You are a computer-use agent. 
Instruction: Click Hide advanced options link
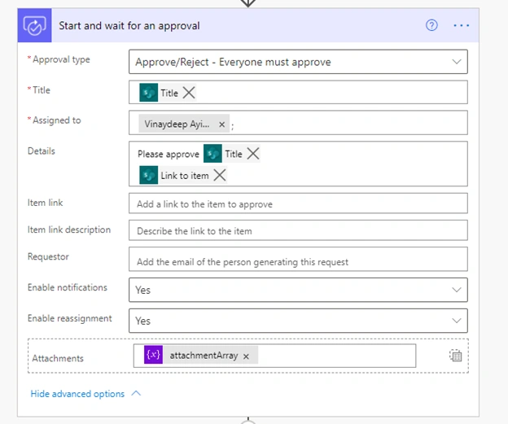77,394
